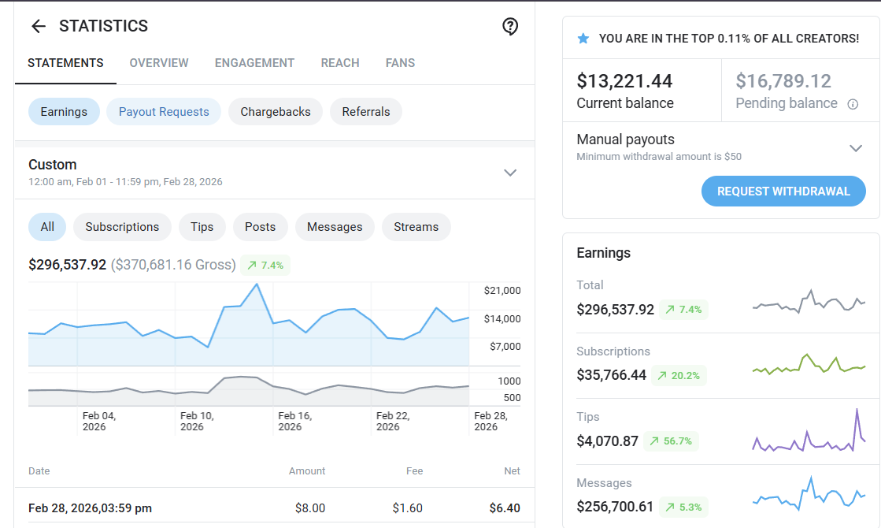Select the Chargebacks pill
The height and width of the screenshot is (528, 881).
point(276,112)
